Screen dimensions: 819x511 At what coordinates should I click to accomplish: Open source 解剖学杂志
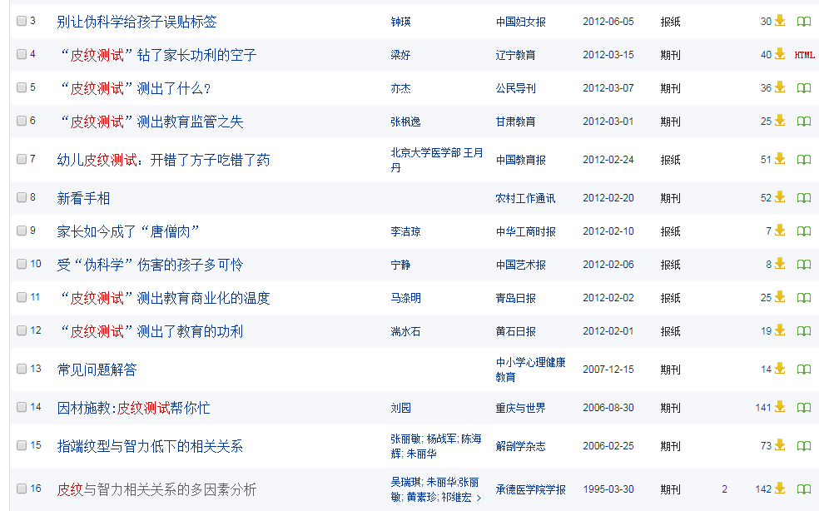(x=521, y=446)
